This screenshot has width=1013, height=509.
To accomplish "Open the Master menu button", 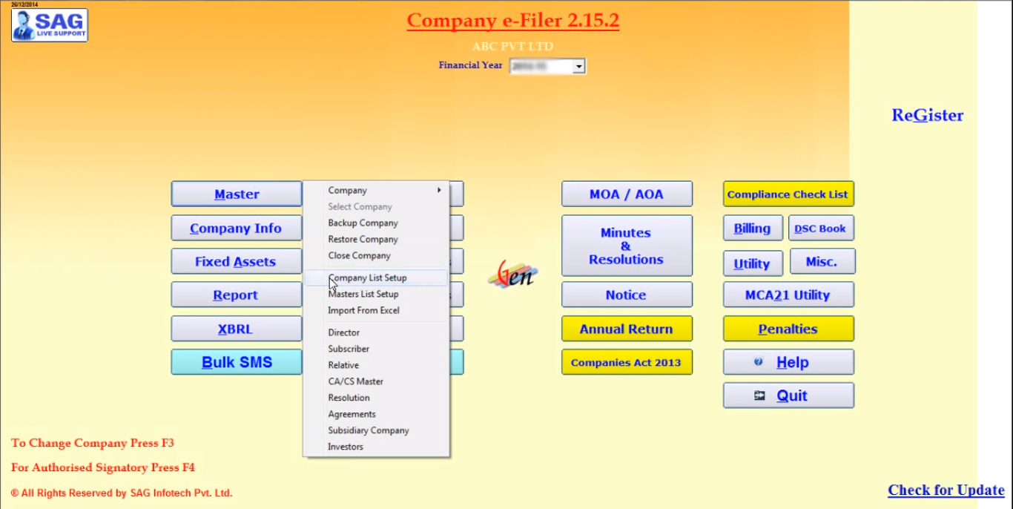I will pyautogui.click(x=237, y=194).
